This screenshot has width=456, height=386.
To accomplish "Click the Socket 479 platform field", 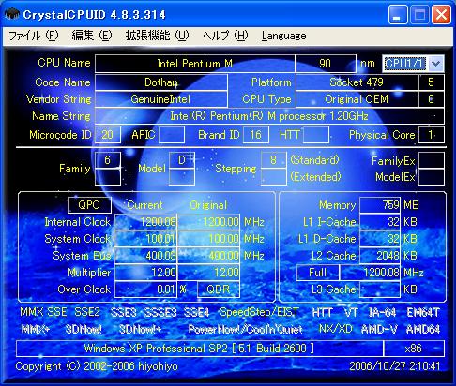I will 357,82.
